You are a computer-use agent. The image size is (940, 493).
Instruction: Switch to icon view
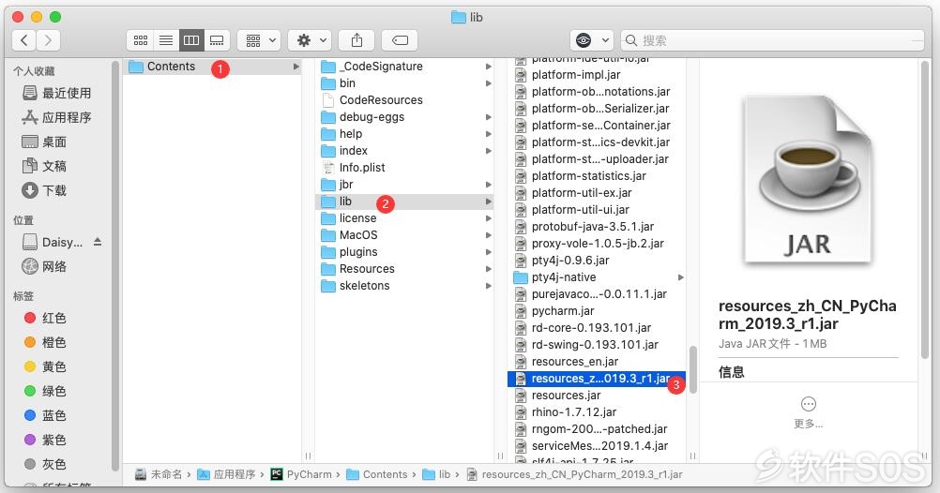point(141,40)
